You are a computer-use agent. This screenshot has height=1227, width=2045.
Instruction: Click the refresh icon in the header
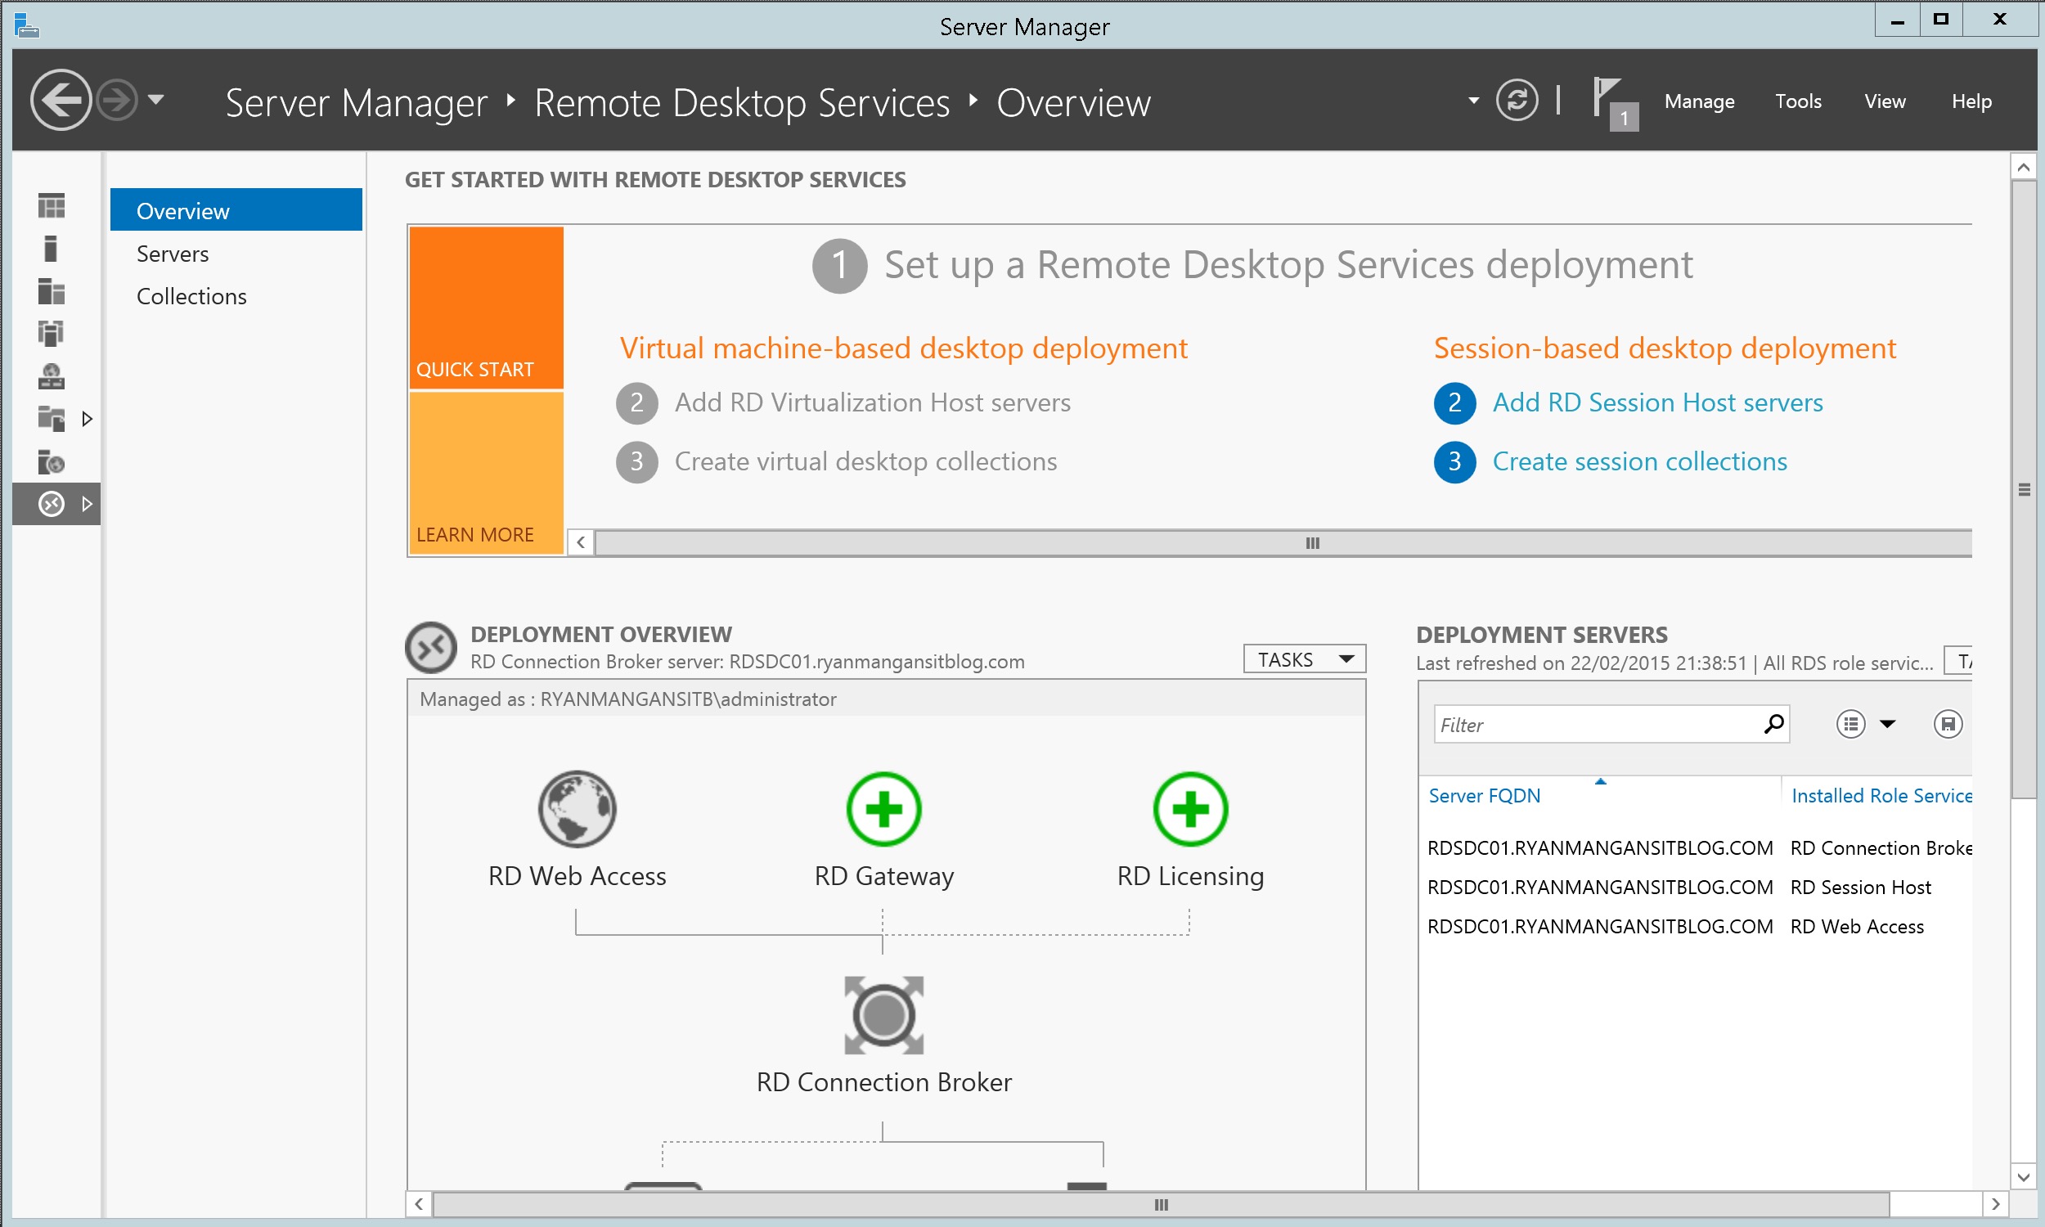coord(1516,101)
